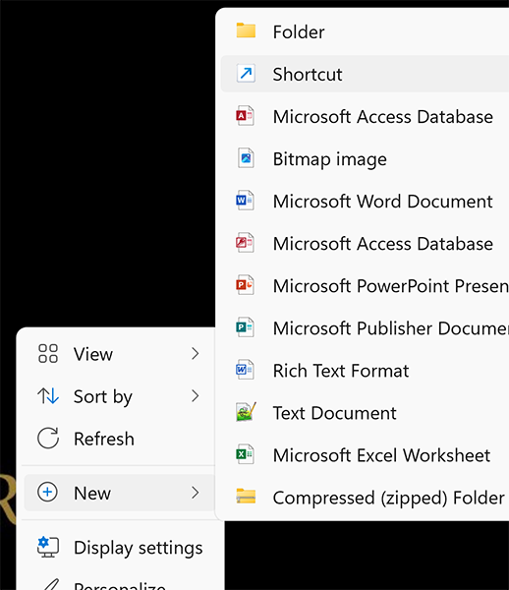
Task: Create a Microsoft PowerPoint Presentation
Action: pyautogui.click(x=365, y=285)
